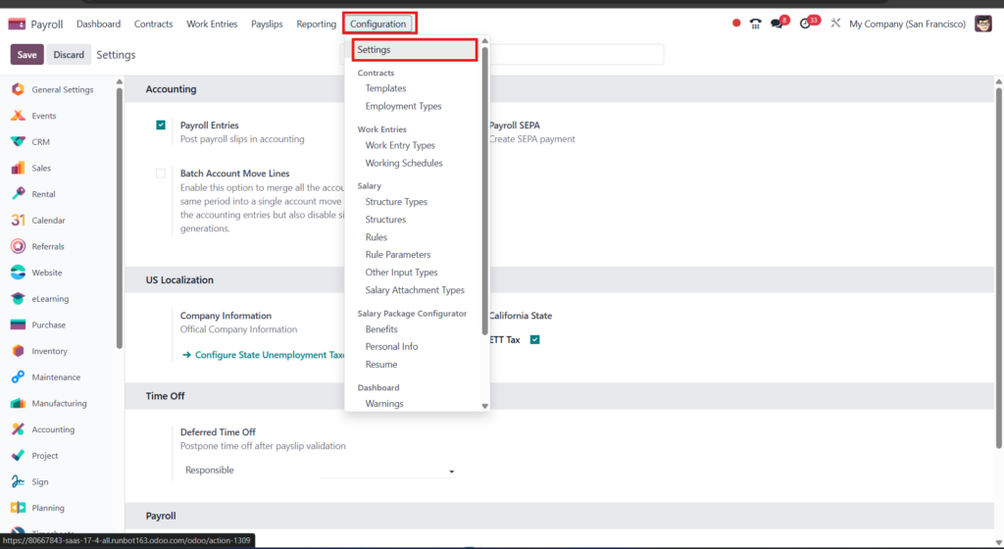Open Employment Types menu entry
Screen dimensions: 1004x549
[403, 106]
